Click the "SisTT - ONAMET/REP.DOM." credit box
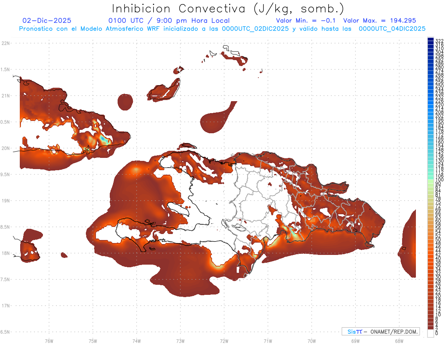This screenshot has width=448, height=346. (x=381, y=331)
